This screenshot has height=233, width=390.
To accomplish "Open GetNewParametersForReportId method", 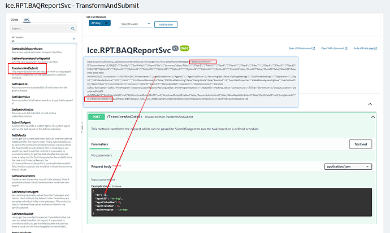I will [31, 59].
